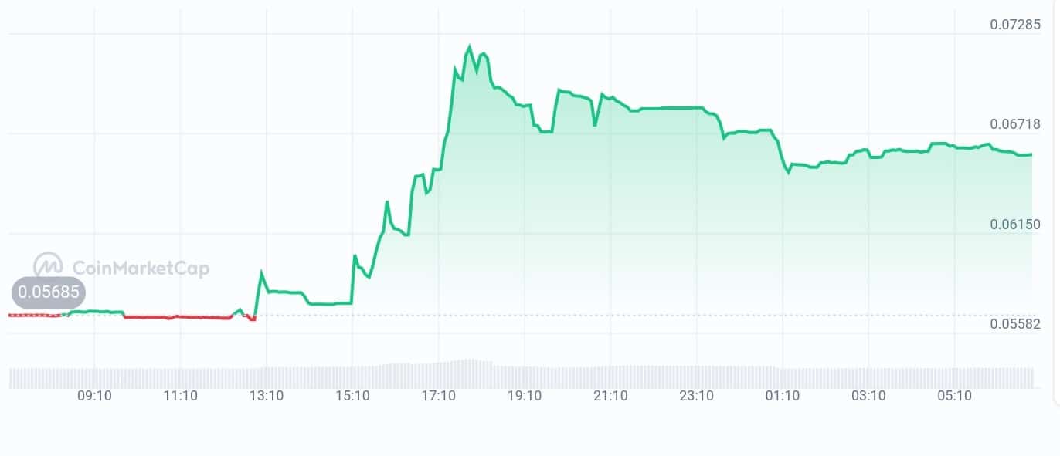Select the 11:10 time axis label
The image size is (1060, 456).
pyautogui.click(x=180, y=396)
